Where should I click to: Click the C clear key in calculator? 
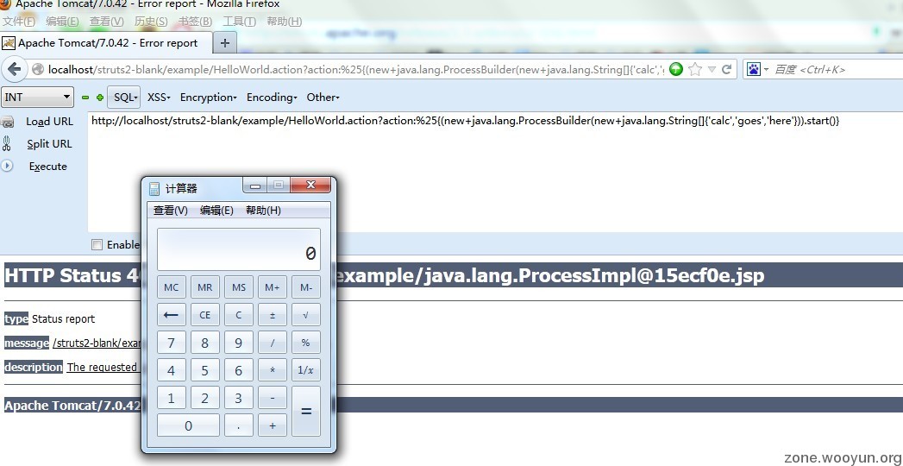pyautogui.click(x=238, y=315)
